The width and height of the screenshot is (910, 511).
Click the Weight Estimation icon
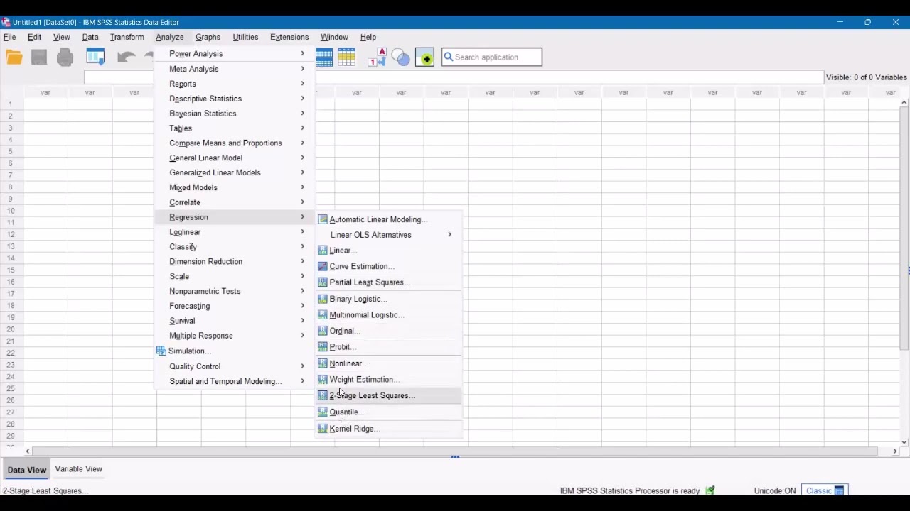pos(323,380)
